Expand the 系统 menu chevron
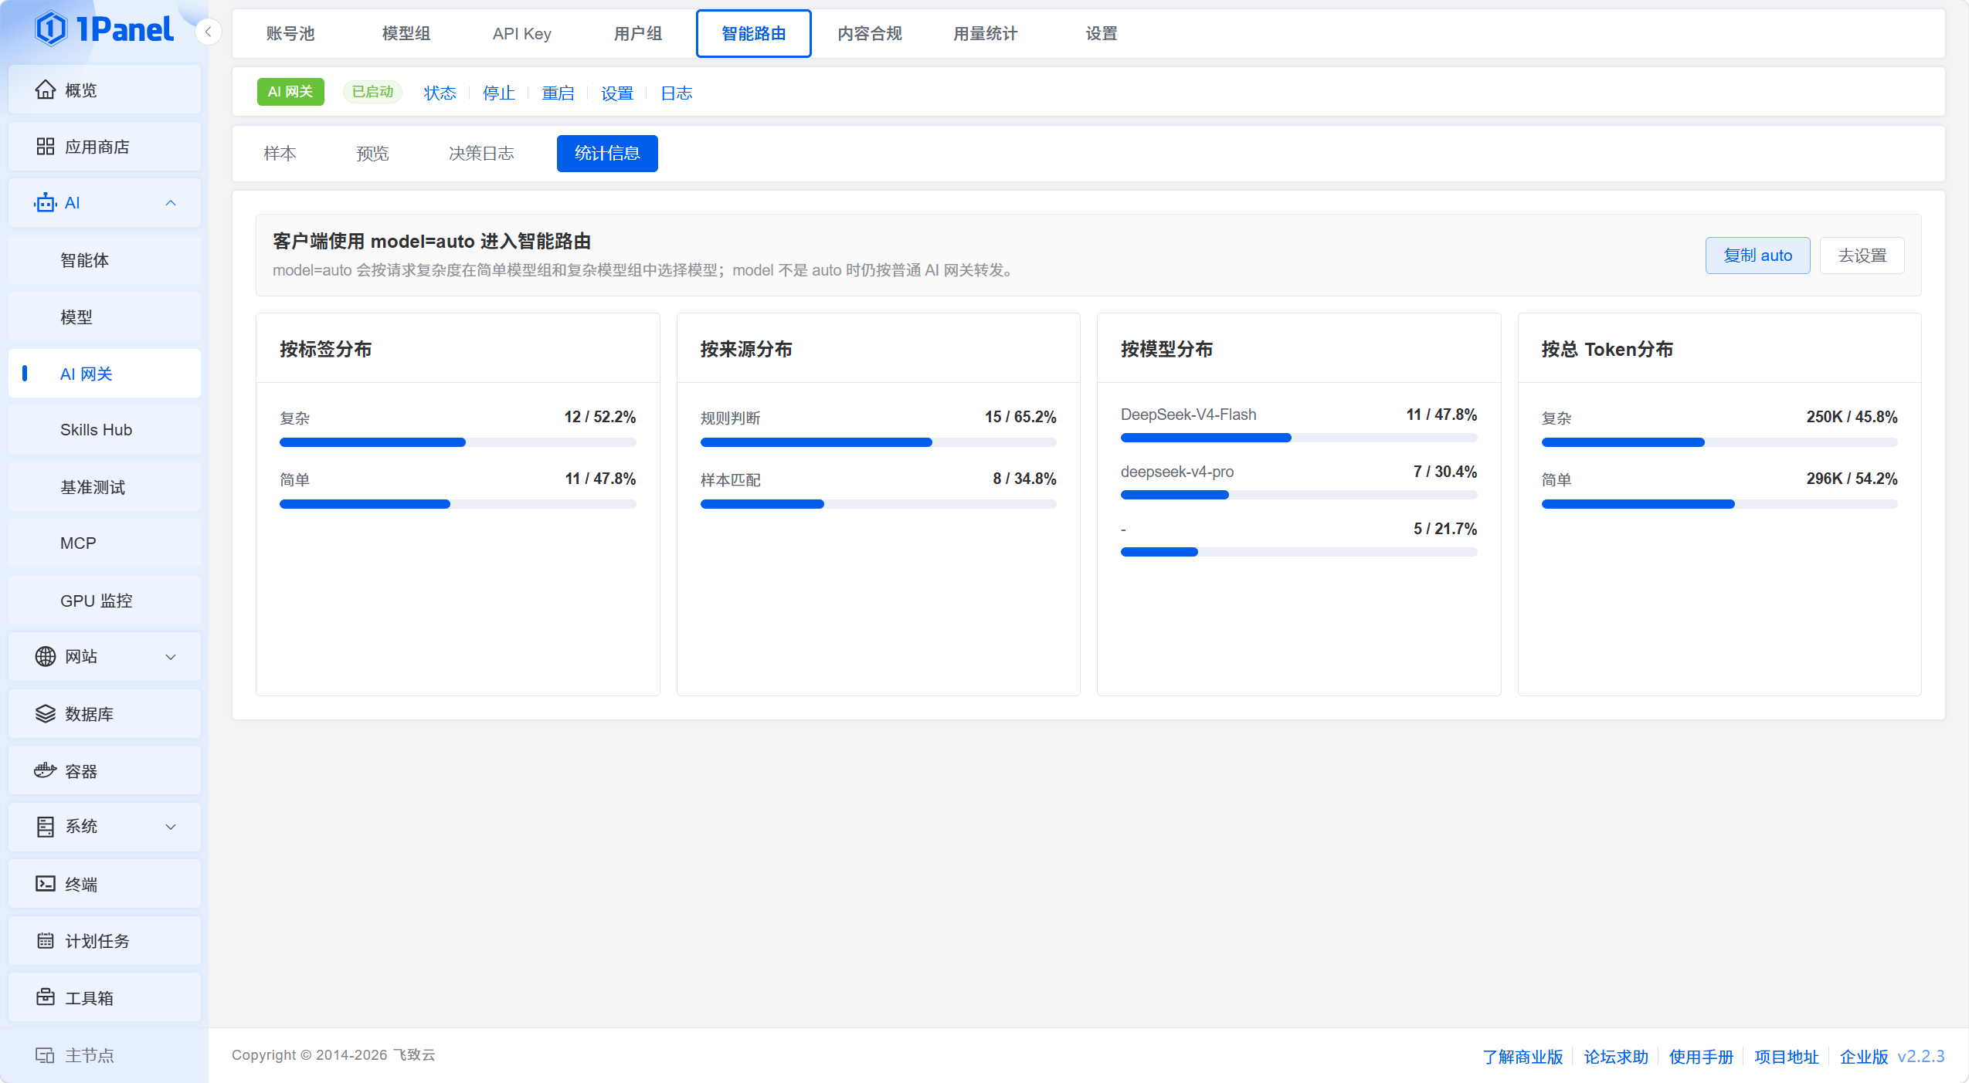 171,827
